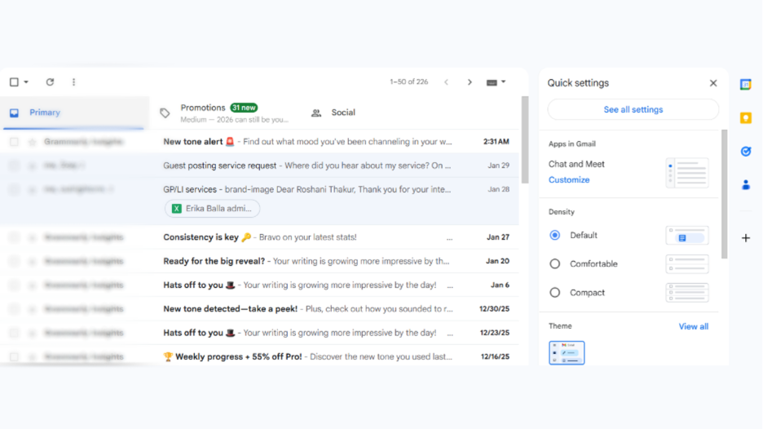Select the Default density option

555,235
